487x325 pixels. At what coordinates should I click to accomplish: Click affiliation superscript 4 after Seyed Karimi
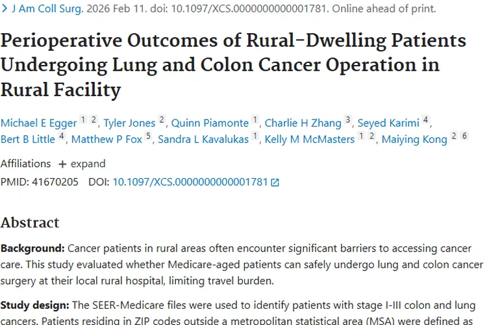click(x=425, y=120)
